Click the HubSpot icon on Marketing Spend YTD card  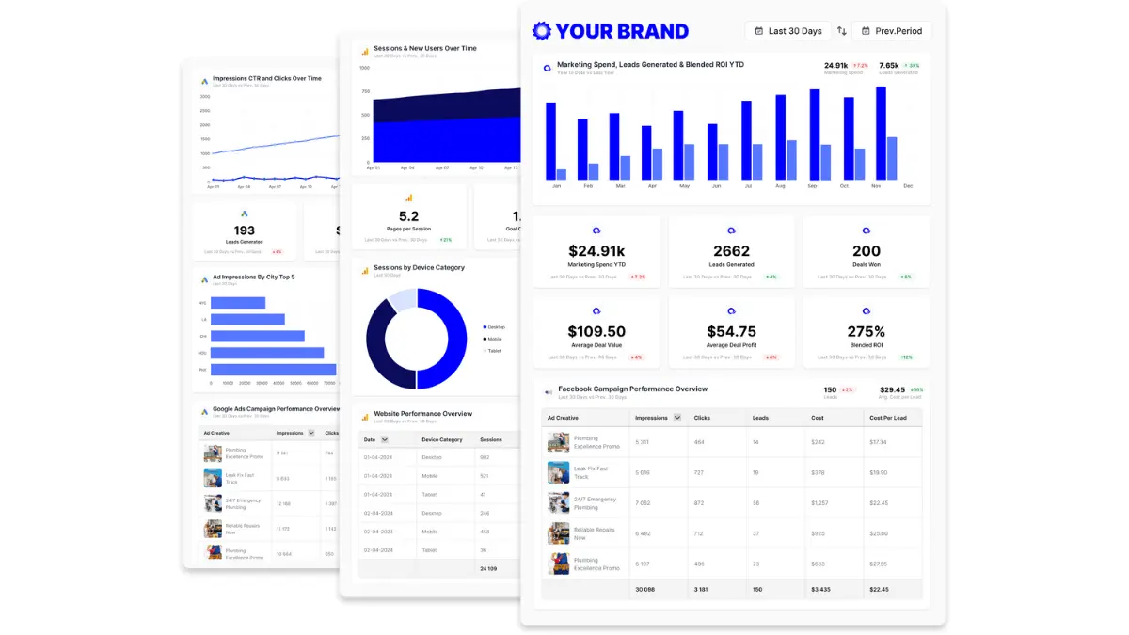(x=596, y=230)
